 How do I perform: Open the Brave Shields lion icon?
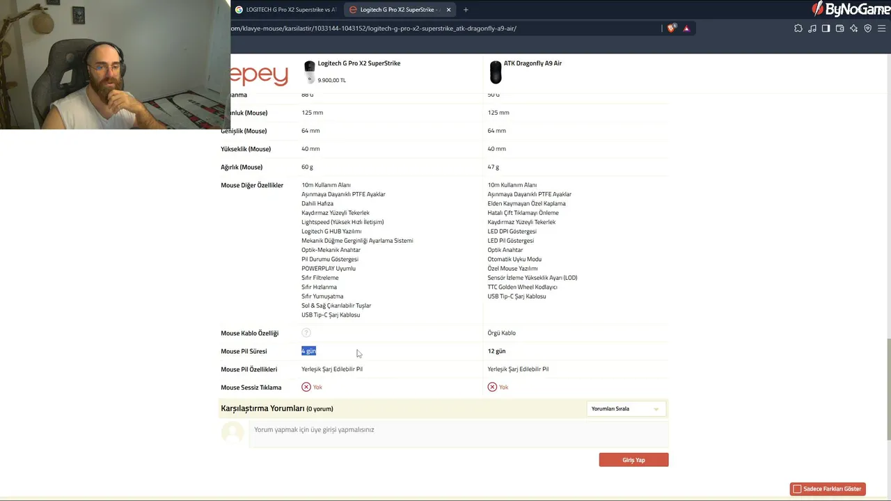[671, 29]
